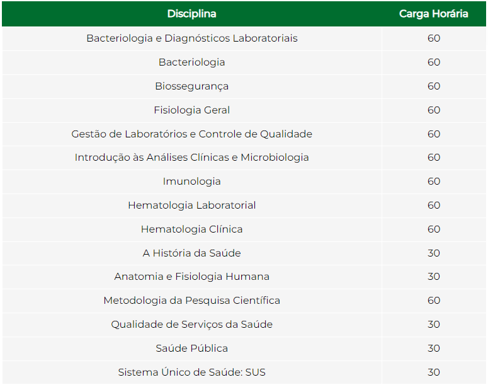
Task: Select A História da Saúde discipline
Action: coord(191,253)
